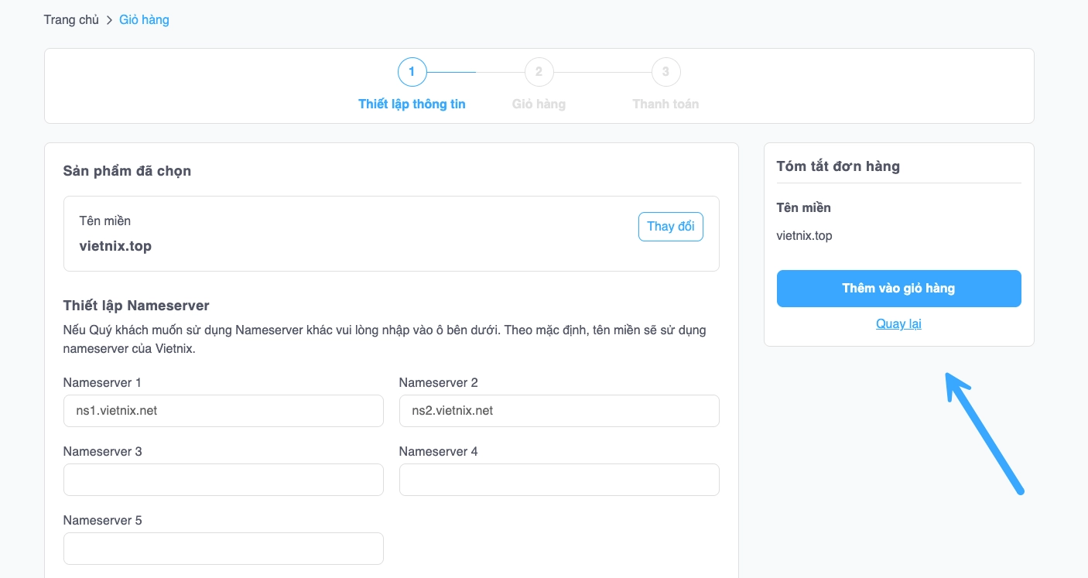This screenshot has height=578, width=1088.
Task: Click the breadcrumb chevron separator
Action: click(x=109, y=20)
